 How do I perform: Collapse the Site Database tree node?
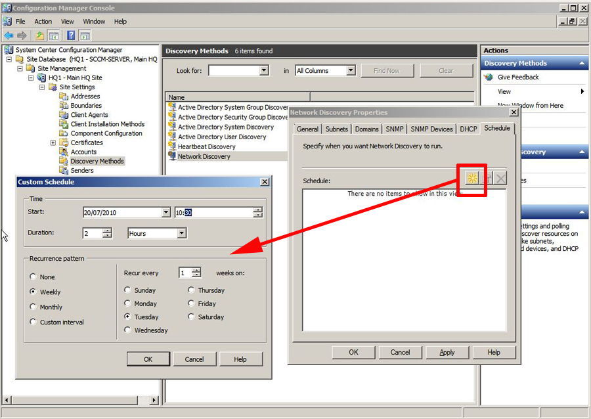9,59
